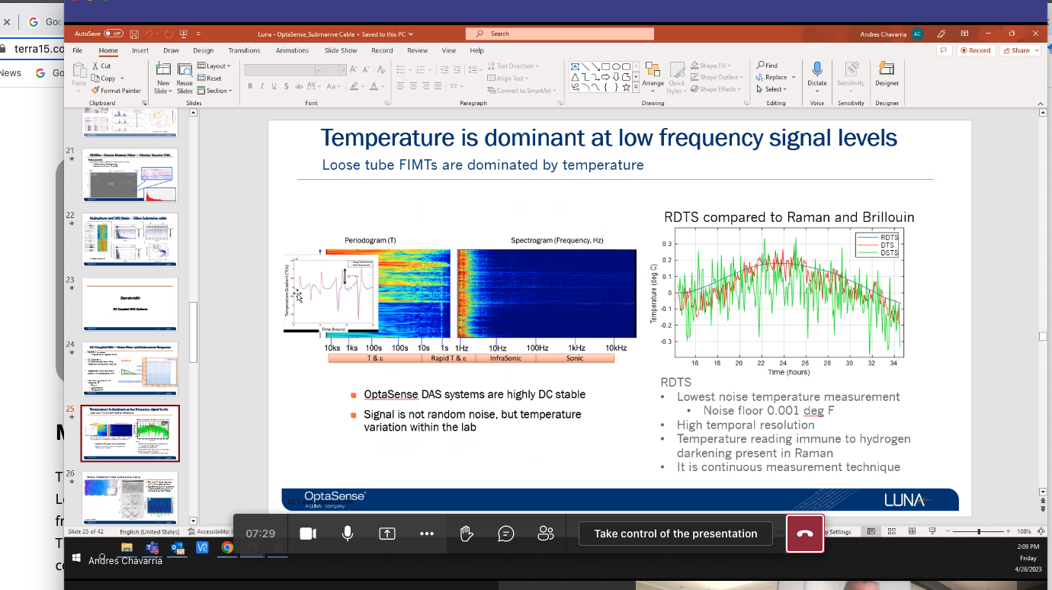Click Take control of the presentation
This screenshot has width=1052, height=590.
point(675,534)
